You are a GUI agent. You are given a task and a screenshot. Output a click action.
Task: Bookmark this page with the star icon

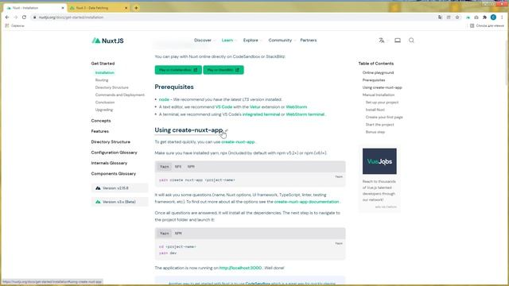pyautogui.click(x=457, y=17)
